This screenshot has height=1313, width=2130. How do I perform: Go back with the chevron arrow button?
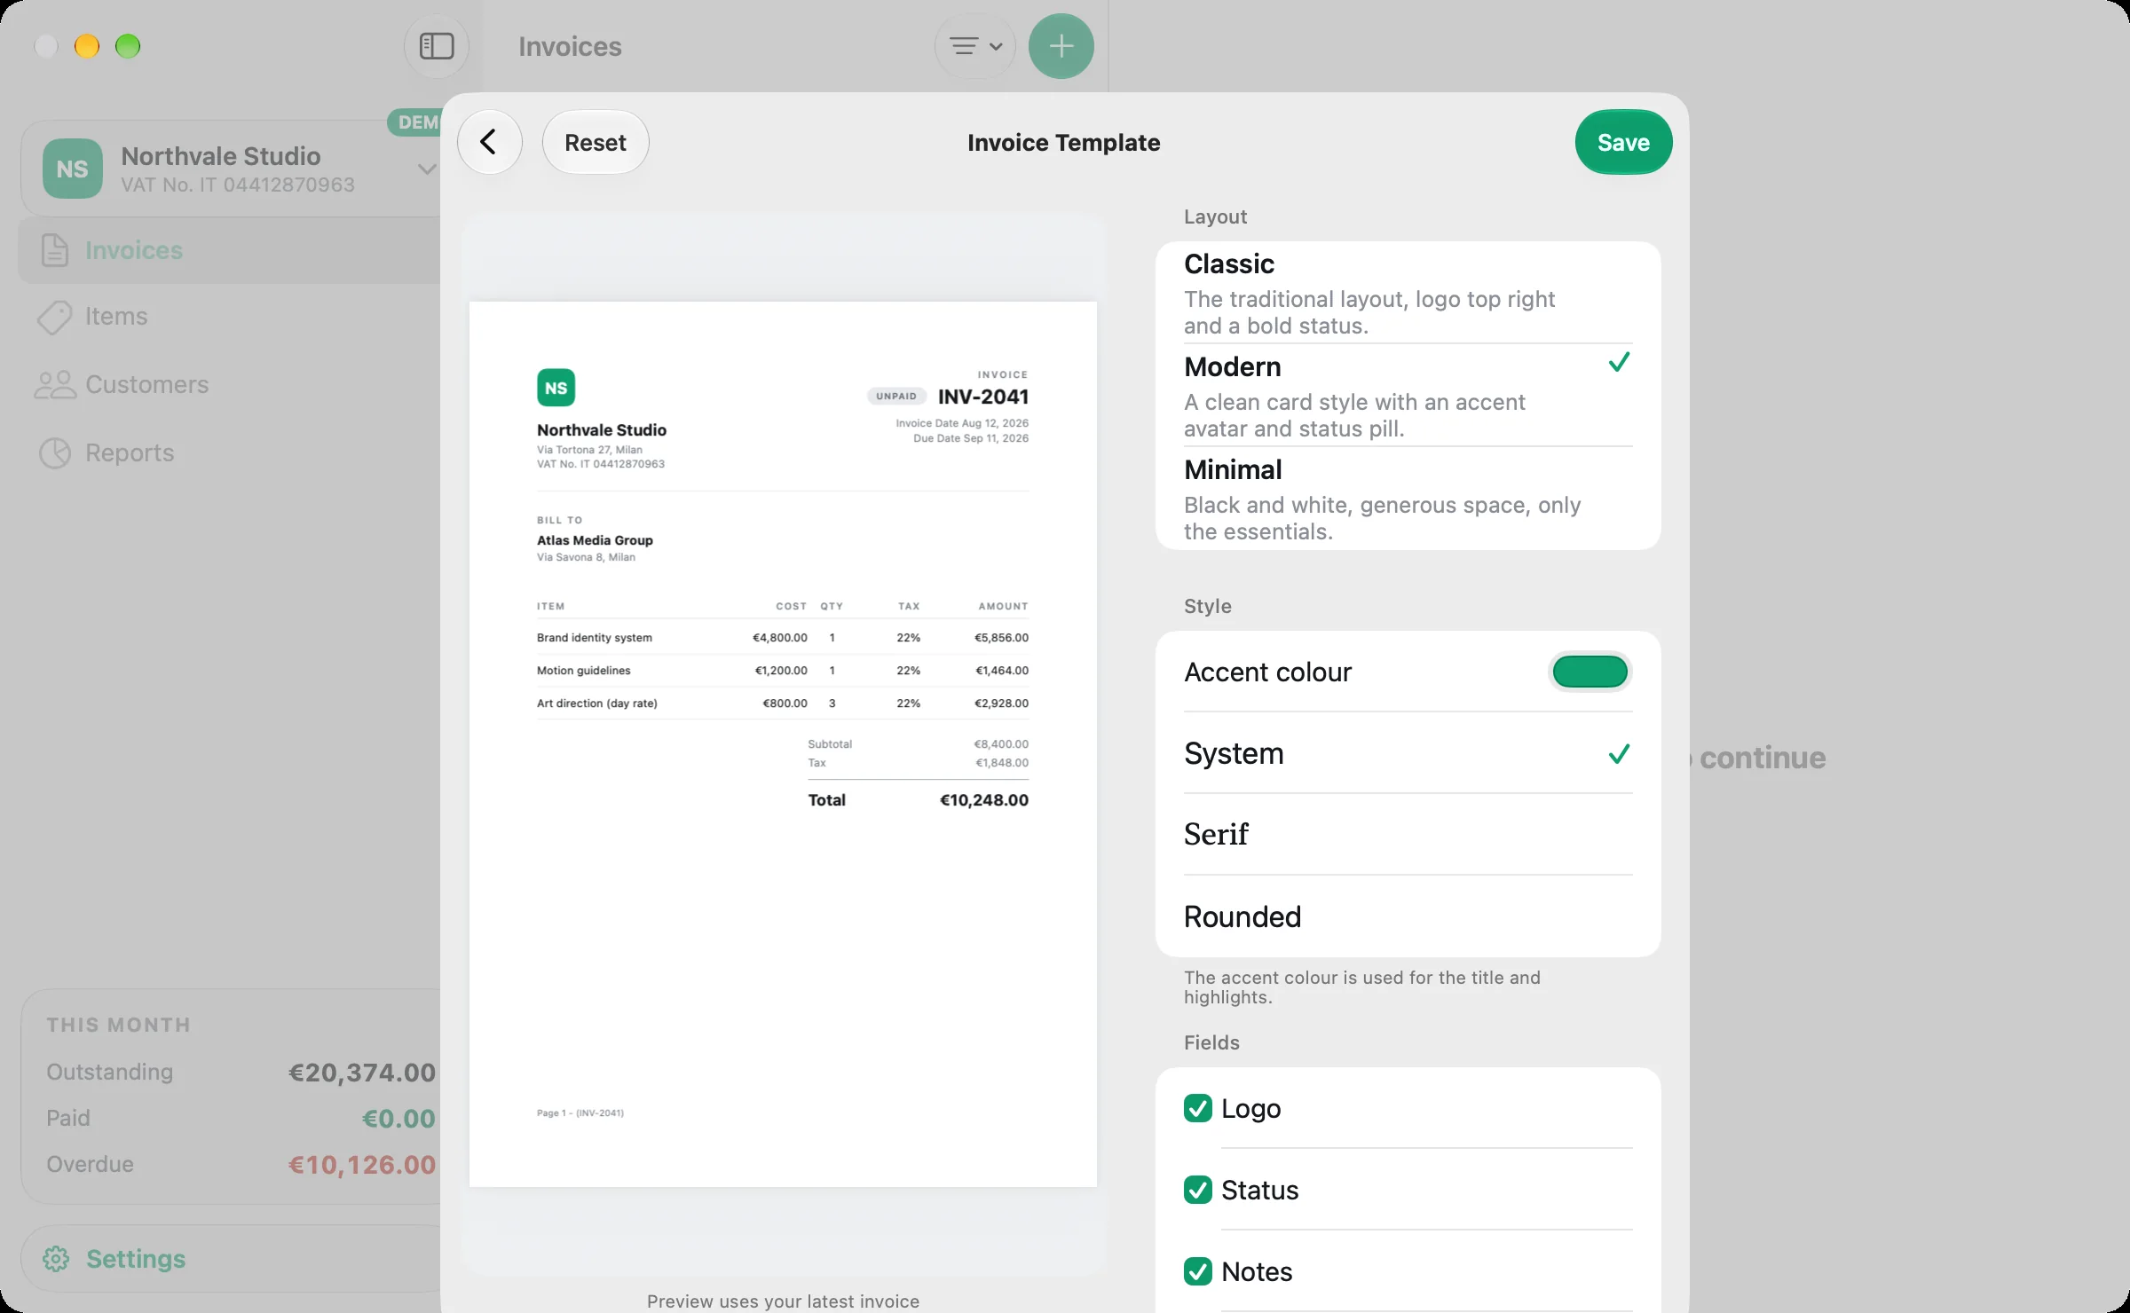coord(489,142)
